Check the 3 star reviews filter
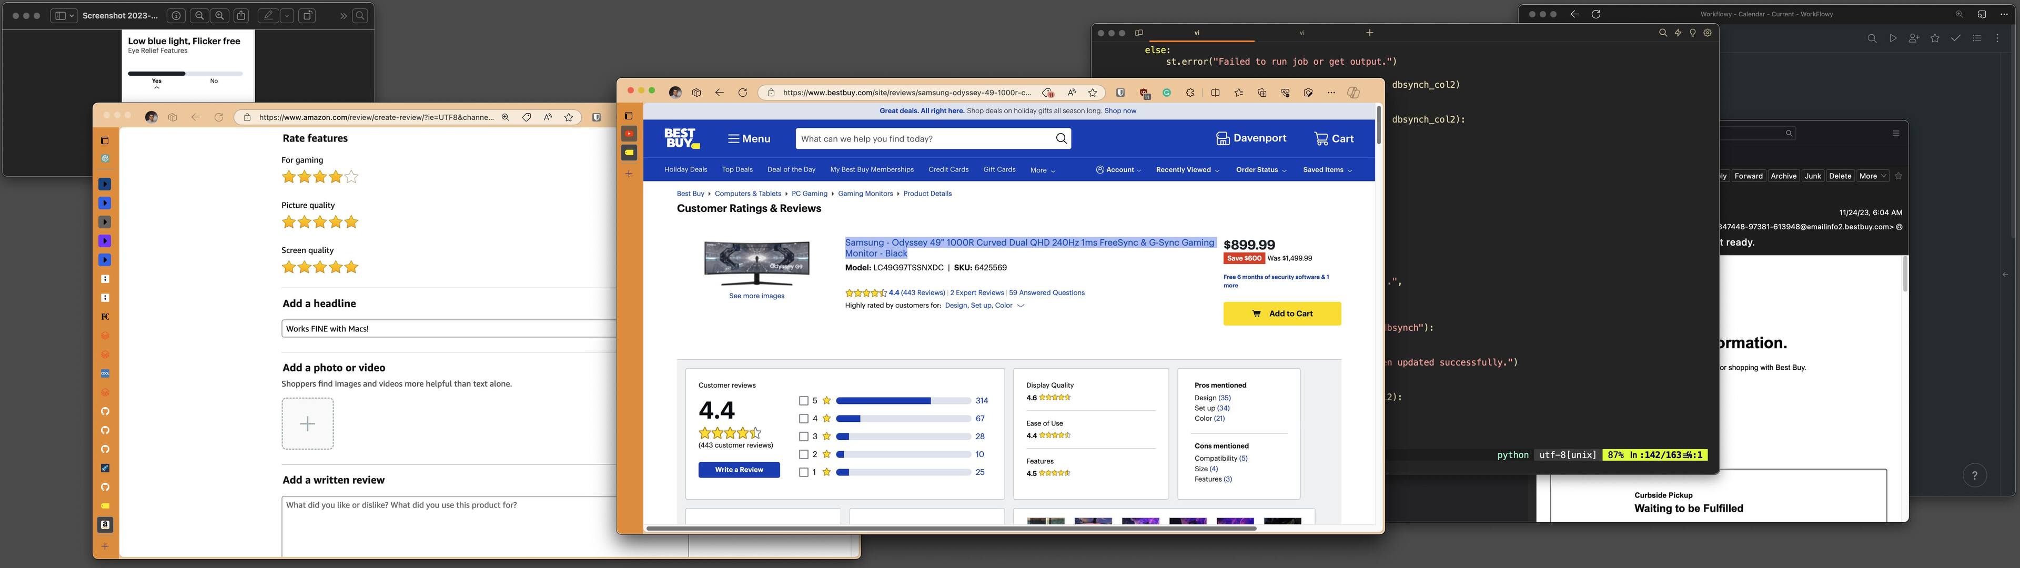 [803, 437]
